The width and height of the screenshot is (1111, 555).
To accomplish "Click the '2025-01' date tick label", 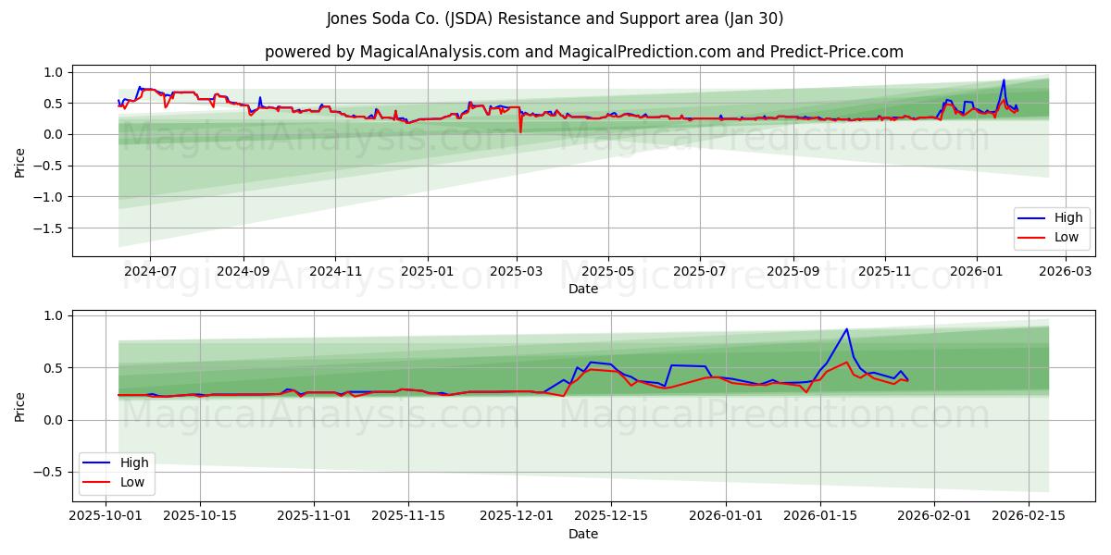I will tap(427, 272).
